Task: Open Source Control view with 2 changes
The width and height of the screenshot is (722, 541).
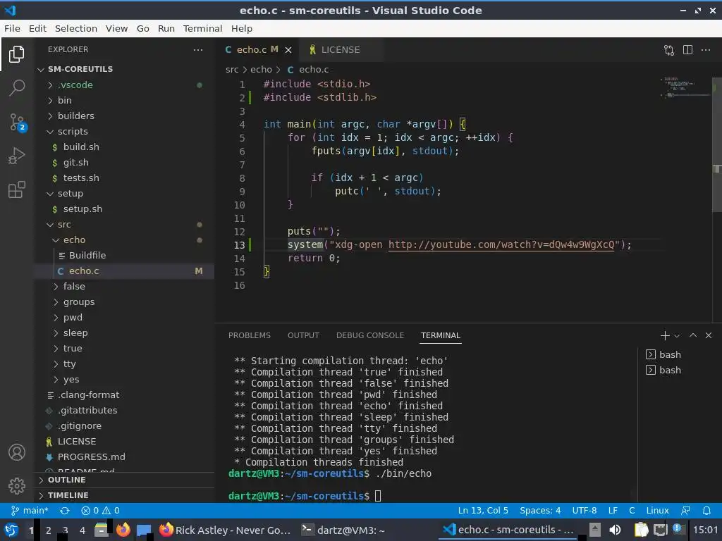Action: click(17, 123)
